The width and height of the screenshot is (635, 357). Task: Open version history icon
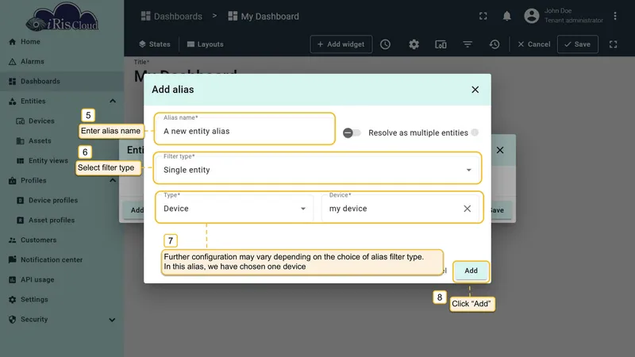tap(495, 44)
